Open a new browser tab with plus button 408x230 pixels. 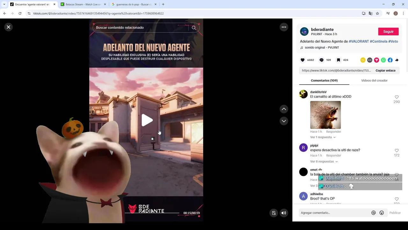163,4
